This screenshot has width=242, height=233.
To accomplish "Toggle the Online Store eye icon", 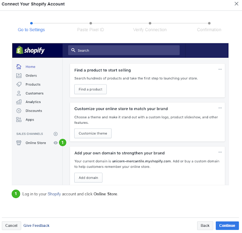I will tap(55, 143).
